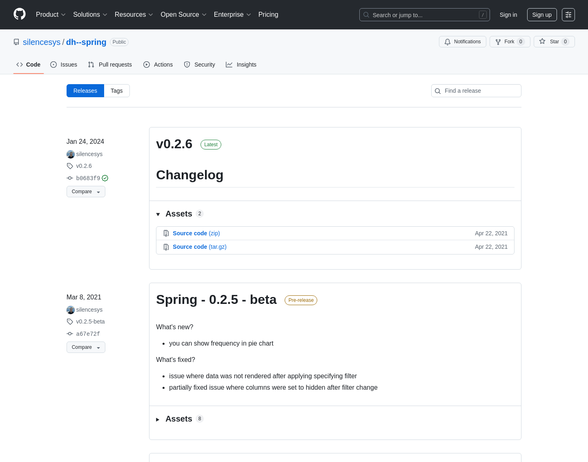The image size is (588, 462).
Task: Open the Product menu
Action: 51,15
